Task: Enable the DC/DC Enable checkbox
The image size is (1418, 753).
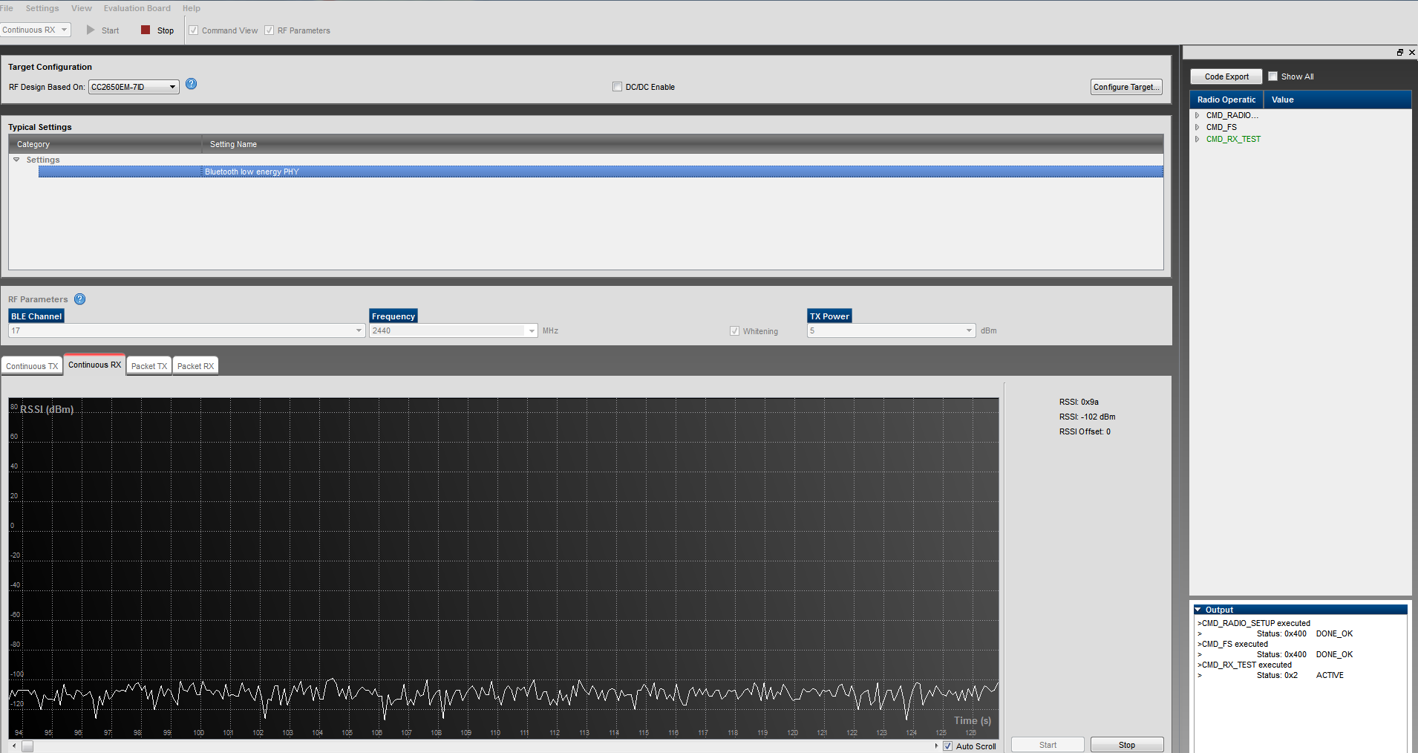Action: (617, 87)
